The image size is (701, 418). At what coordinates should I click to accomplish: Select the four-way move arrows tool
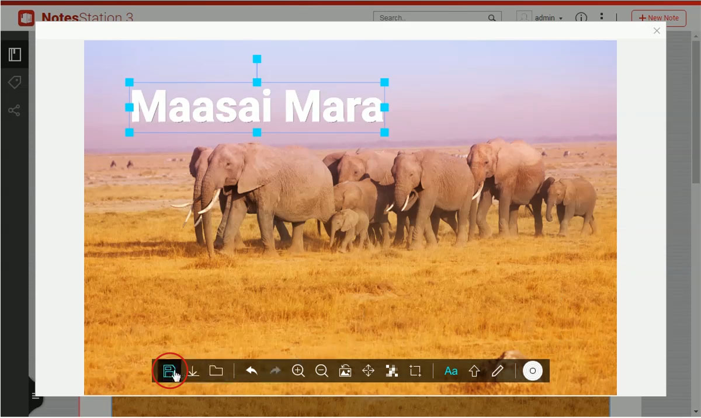click(368, 371)
